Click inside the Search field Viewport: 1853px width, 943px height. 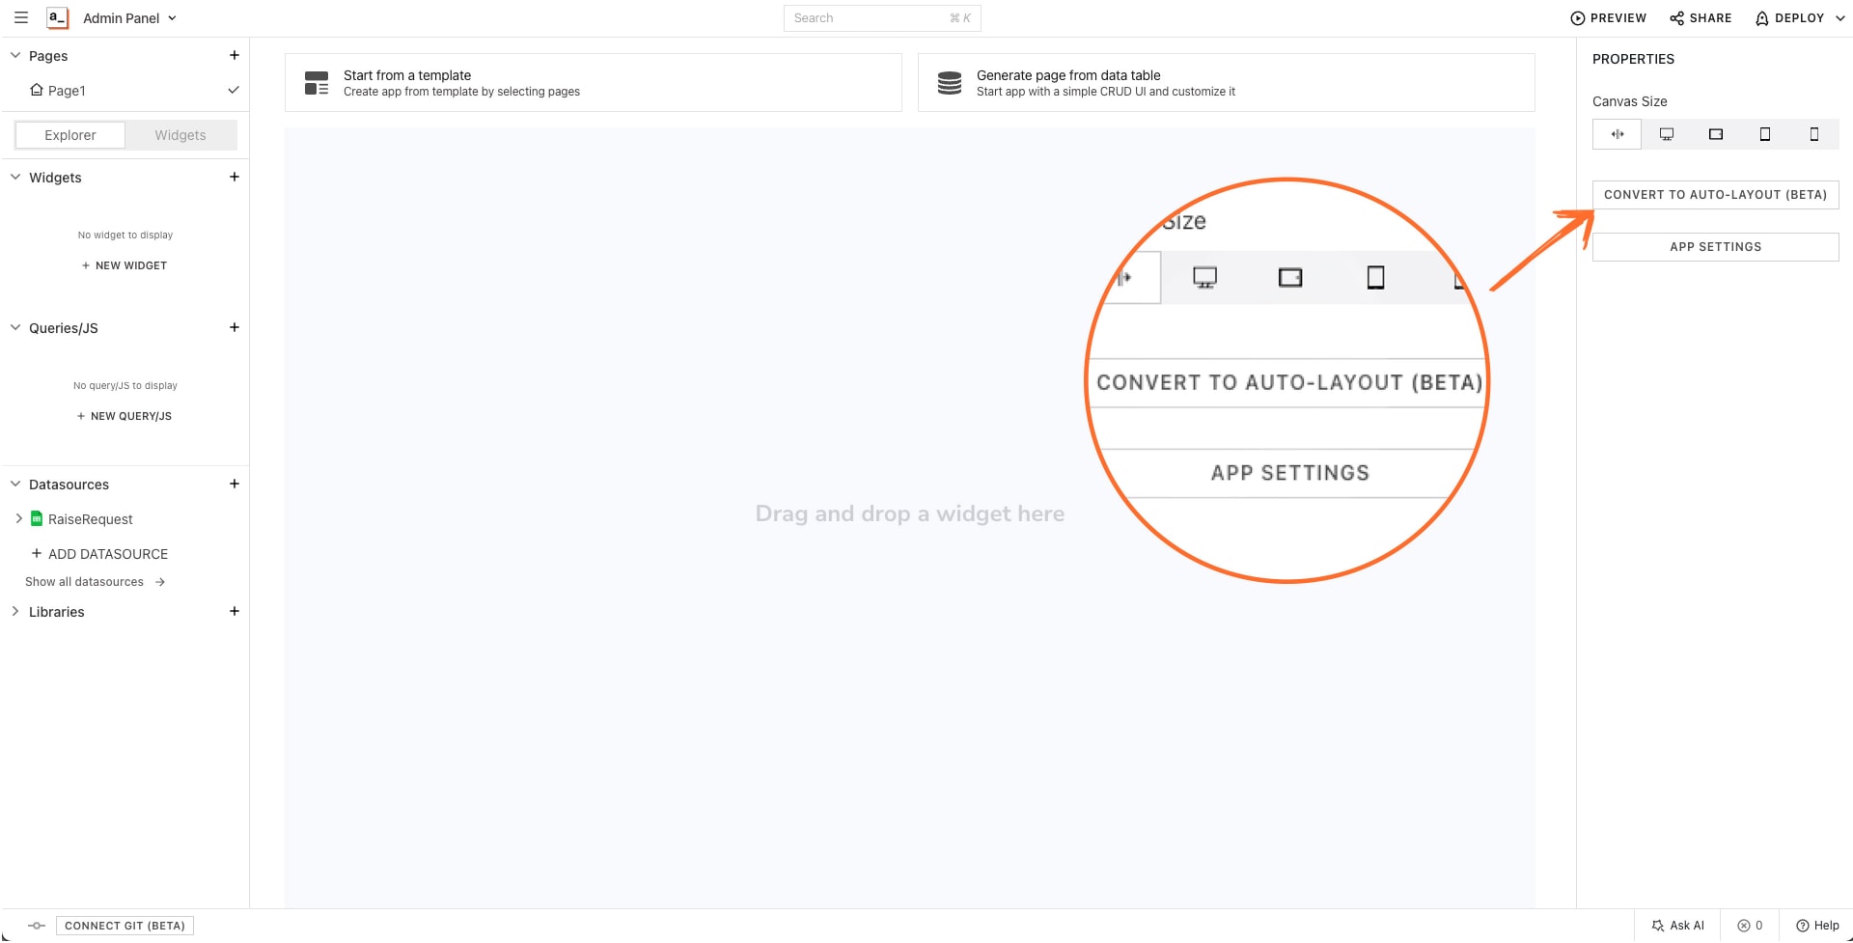tap(869, 17)
